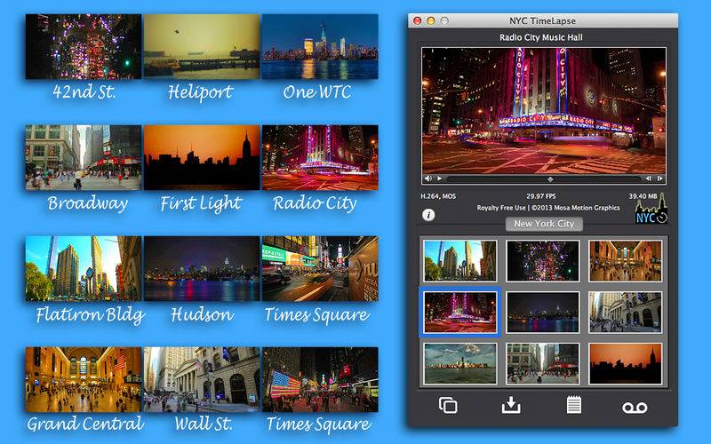Image resolution: width=711 pixels, height=444 pixels.
Task: Select small orange First Light thumbnail in app grid
Action: click(x=625, y=364)
